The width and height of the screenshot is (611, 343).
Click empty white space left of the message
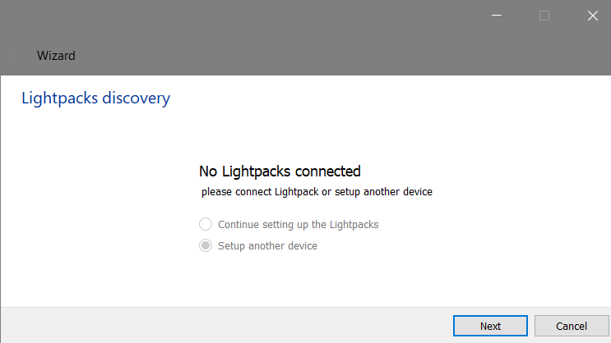(99, 189)
